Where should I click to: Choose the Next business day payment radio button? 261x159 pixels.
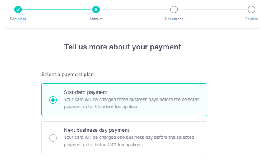click(x=53, y=138)
